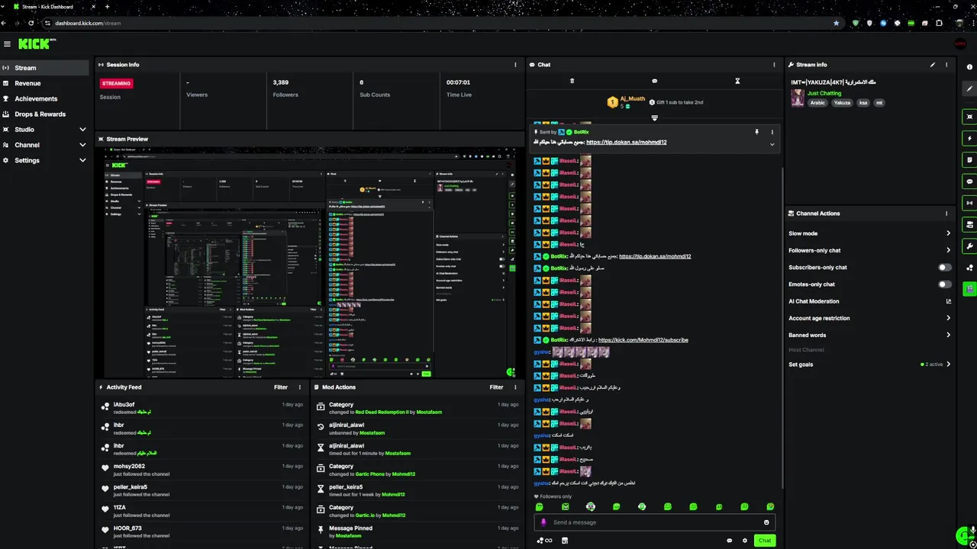977x549 pixels.
Task: Click the green Chat send button
Action: (x=764, y=541)
